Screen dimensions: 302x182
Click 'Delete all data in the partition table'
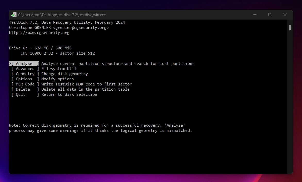[86, 89]
